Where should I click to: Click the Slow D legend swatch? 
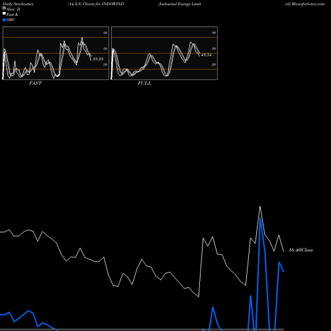[4, 9]
